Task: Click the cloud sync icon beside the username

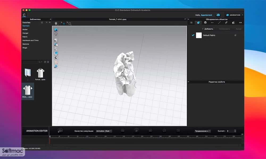Action: click(x=218, y=15)
